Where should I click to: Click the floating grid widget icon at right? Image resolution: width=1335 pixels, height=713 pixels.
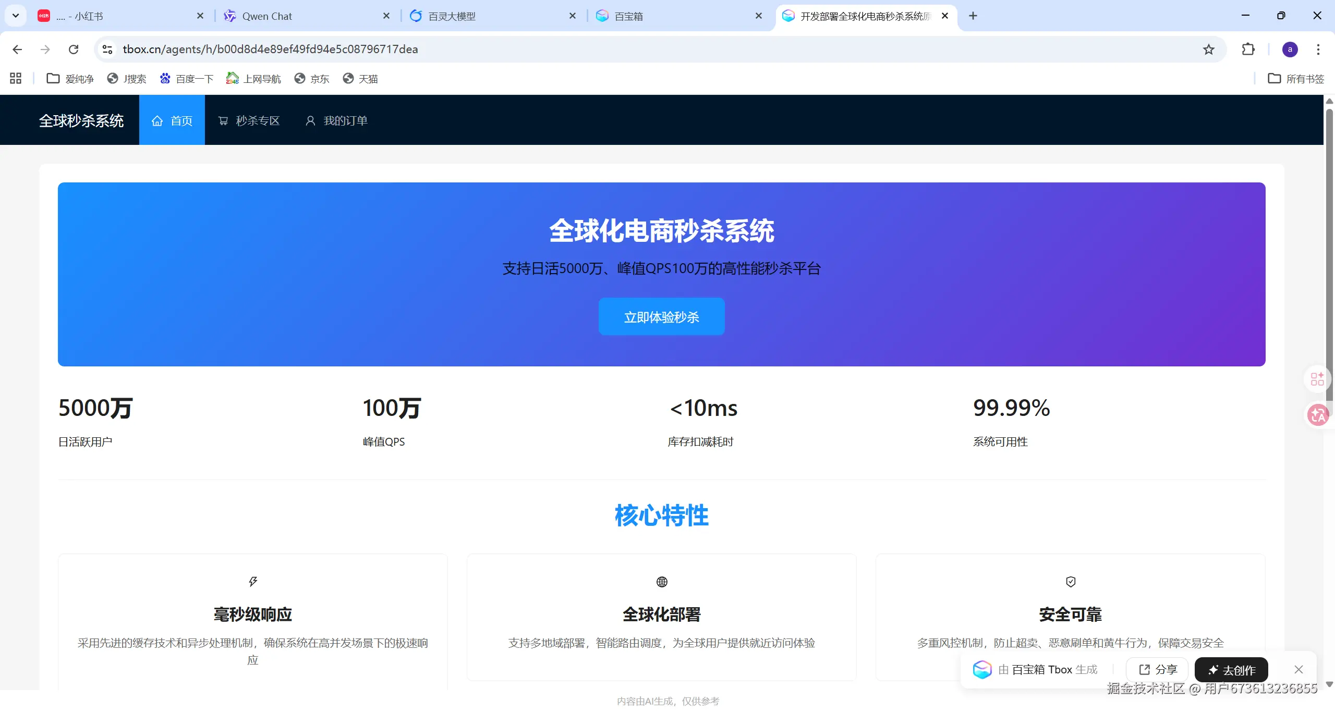click(1317, 379)
